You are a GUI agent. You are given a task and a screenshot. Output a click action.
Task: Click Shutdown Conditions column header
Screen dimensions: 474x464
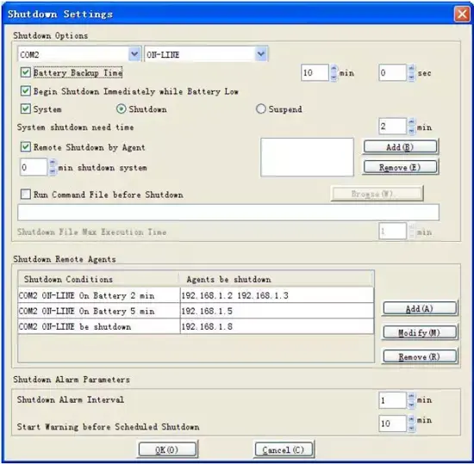pyautogui.click(x=98, y=279)
